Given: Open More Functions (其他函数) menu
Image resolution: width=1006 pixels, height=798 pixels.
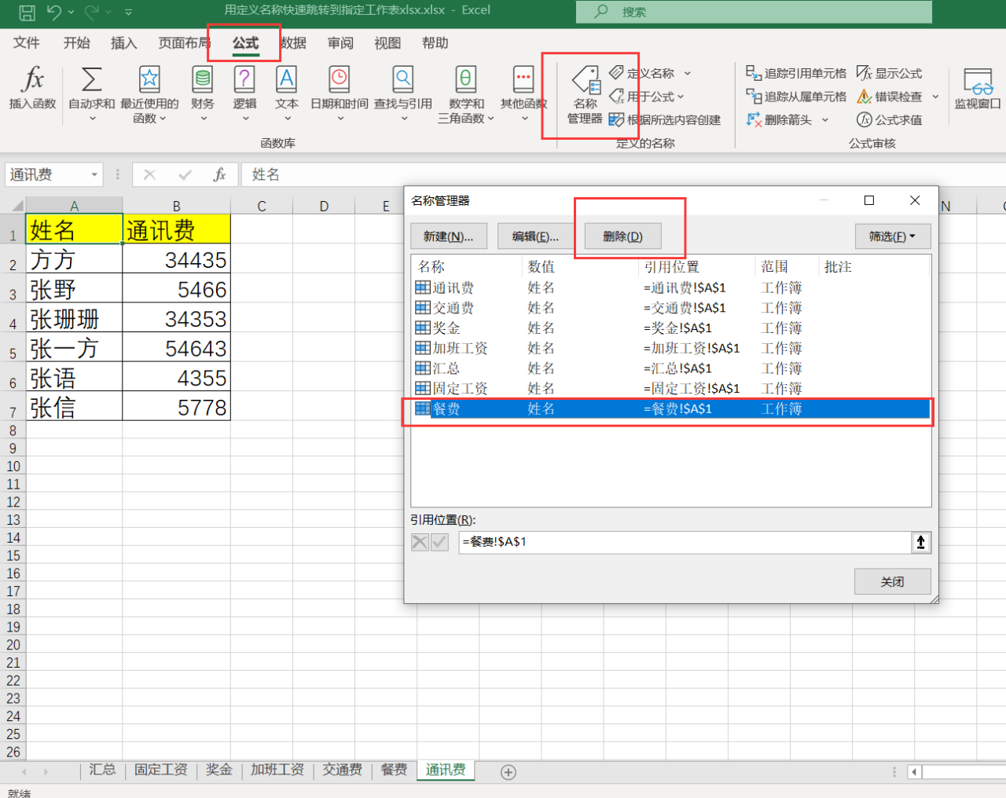Looking at the screenshot, I should pos(524,94).
